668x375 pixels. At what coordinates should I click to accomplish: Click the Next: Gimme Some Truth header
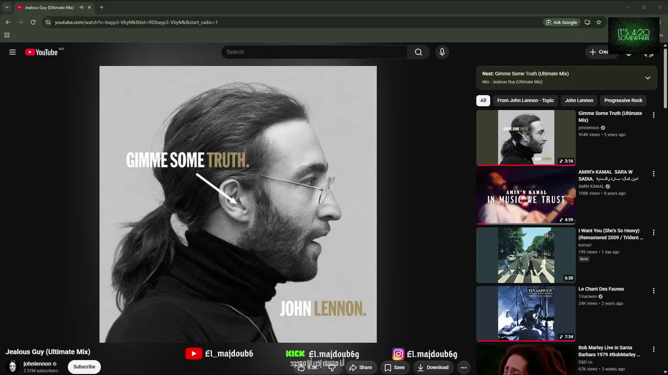[526, 74]
